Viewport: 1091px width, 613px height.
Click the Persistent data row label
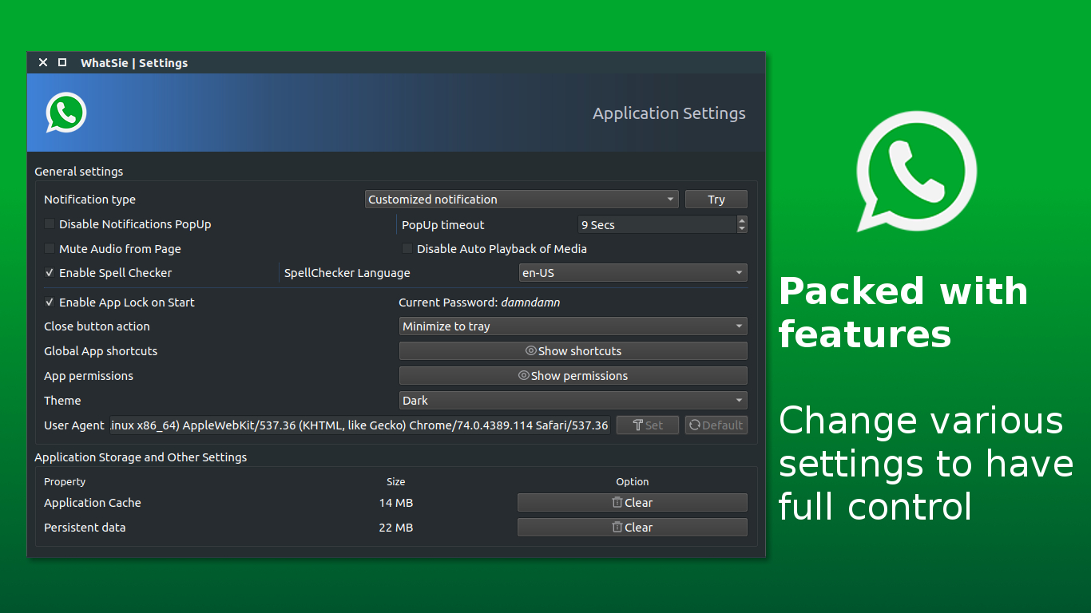coord(85,528)
